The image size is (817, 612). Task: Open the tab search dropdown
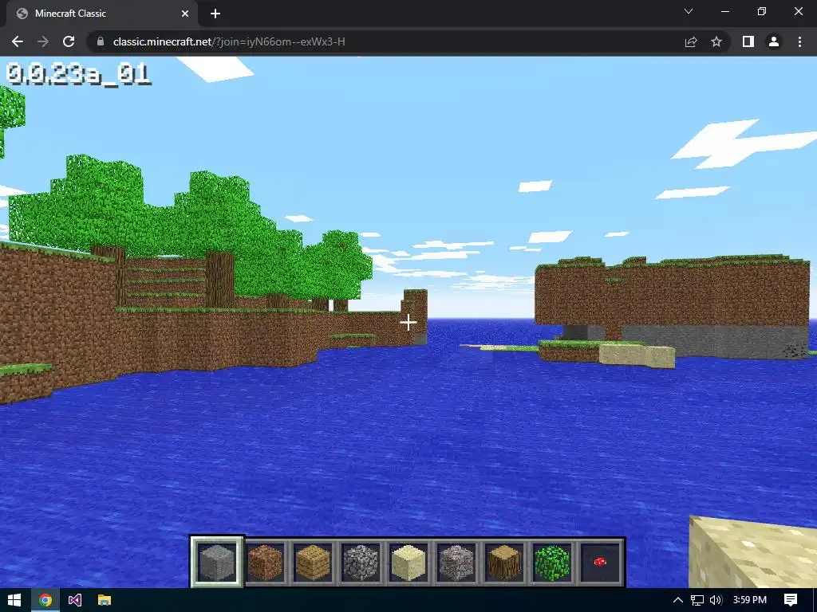(x=689, y=11)
